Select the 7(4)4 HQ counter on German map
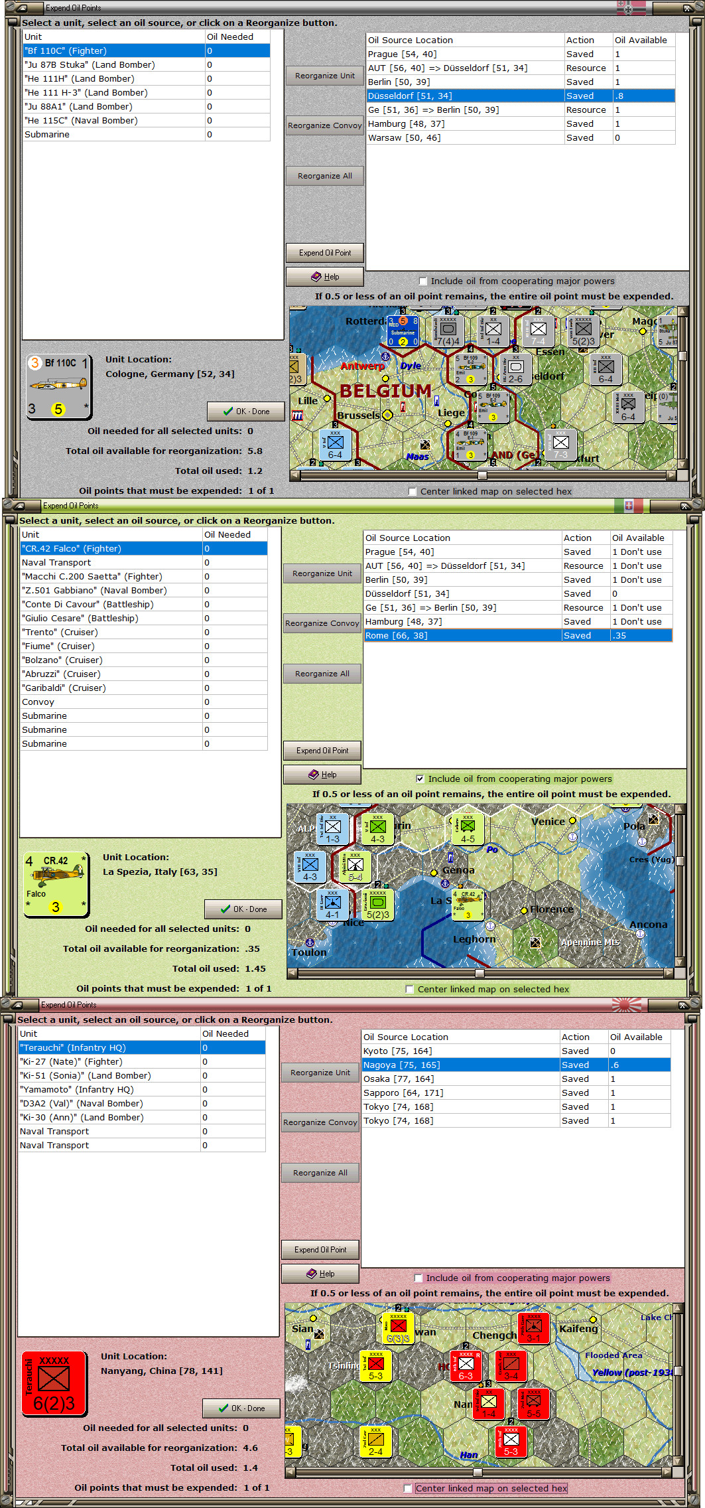This screenshot has width=705, height=1508. click(x=448, y=331)
